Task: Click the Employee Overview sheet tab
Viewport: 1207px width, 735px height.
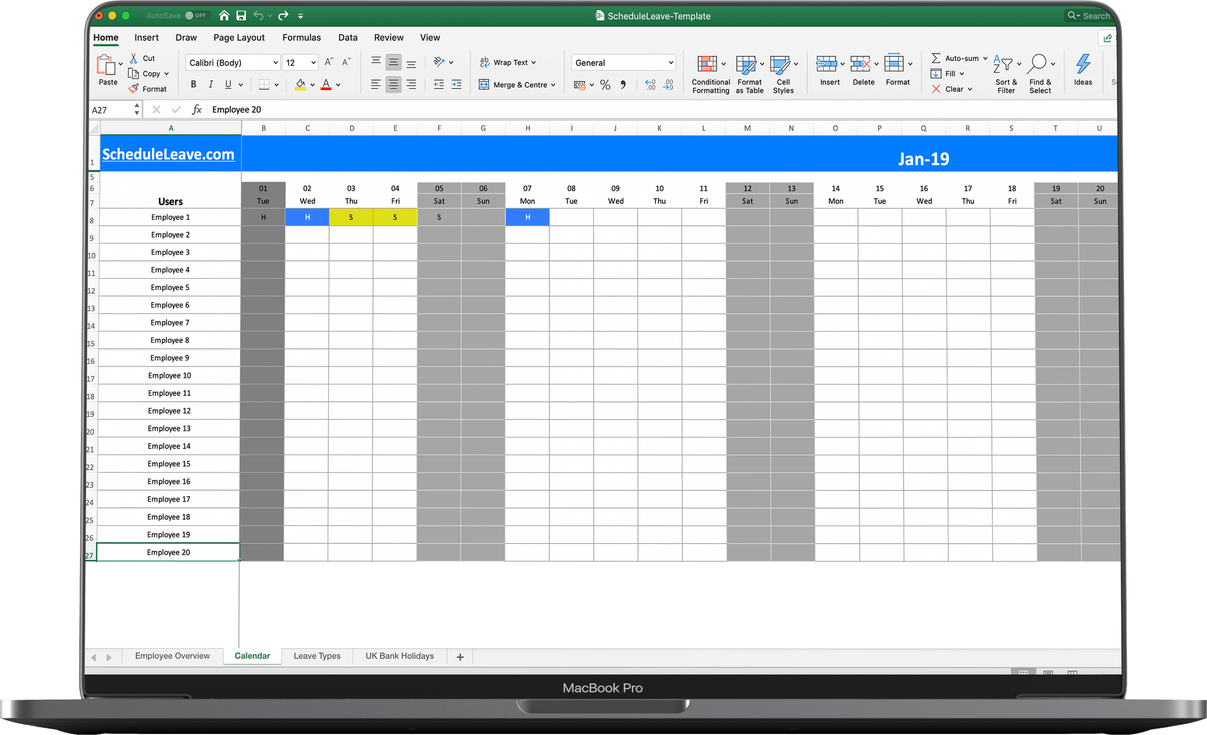Action: 172,656
